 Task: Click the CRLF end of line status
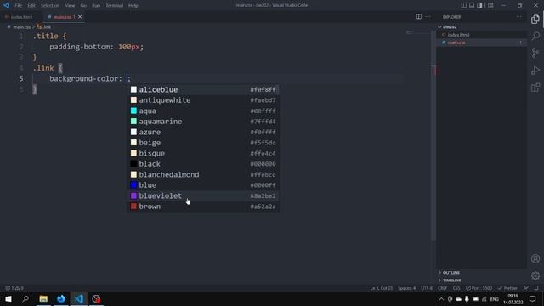[x=442, y=288]
